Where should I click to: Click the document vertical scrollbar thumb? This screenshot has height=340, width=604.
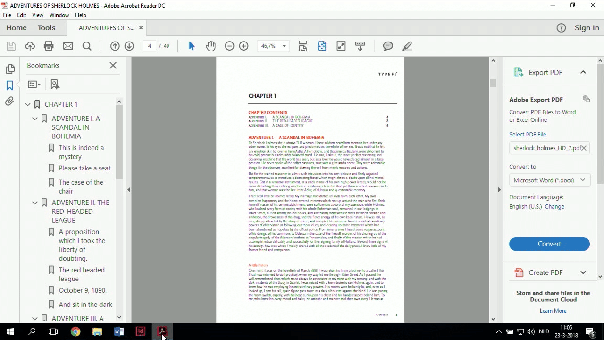coord(493,83)
